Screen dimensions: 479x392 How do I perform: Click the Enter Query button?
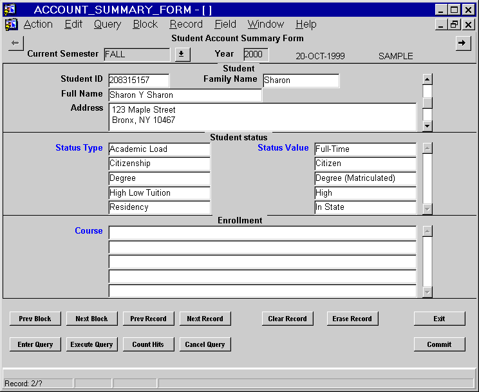[35, 344]
